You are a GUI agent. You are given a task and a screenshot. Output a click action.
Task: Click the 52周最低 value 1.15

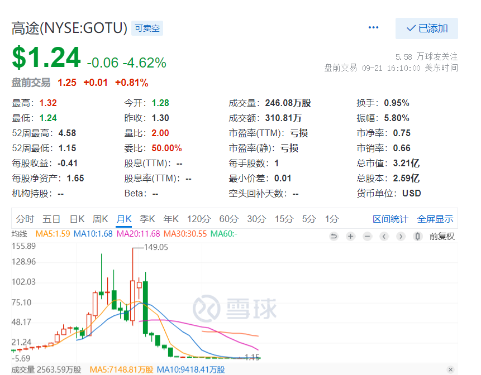pyautogui.click(x=67, y=148)
